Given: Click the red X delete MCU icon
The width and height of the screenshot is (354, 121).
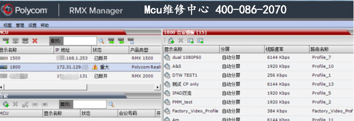Looking at the screenshot, I should pos(35,41).
